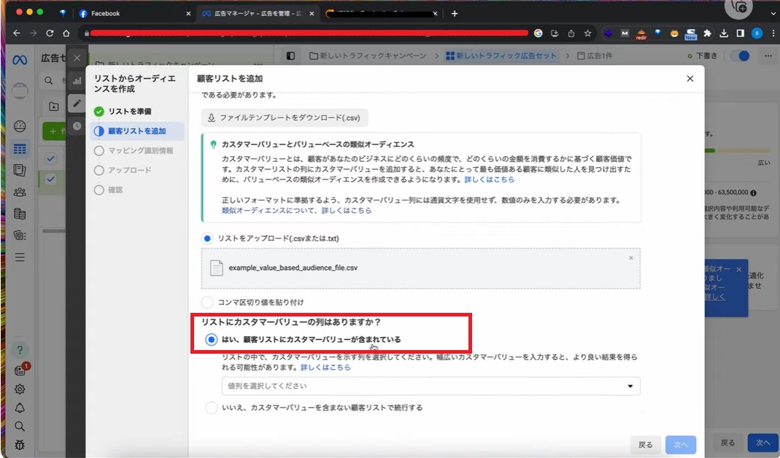The image size is (780, 458).
Task: Remove the uploaded example_value_based_audience_file.csv
Action: tap(630, 258)
